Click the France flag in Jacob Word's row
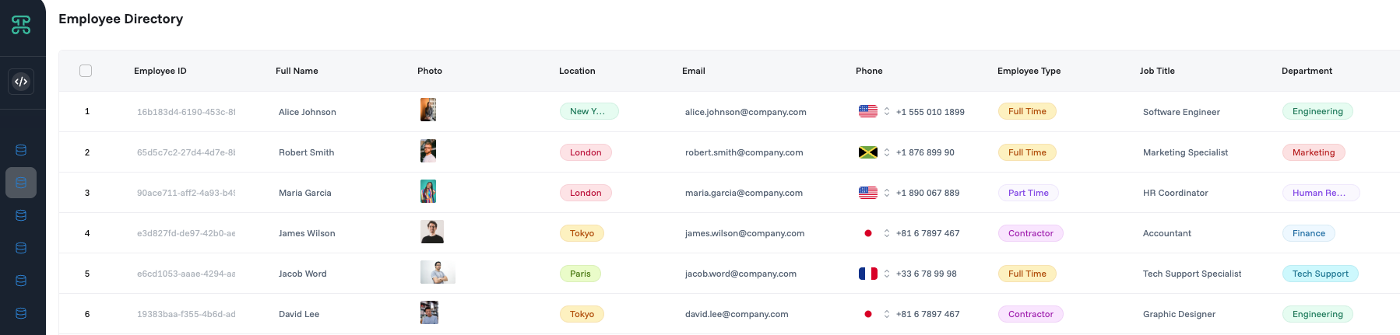Image resolution: width=1400 pixels, height=335 pixels. [868, 274]
